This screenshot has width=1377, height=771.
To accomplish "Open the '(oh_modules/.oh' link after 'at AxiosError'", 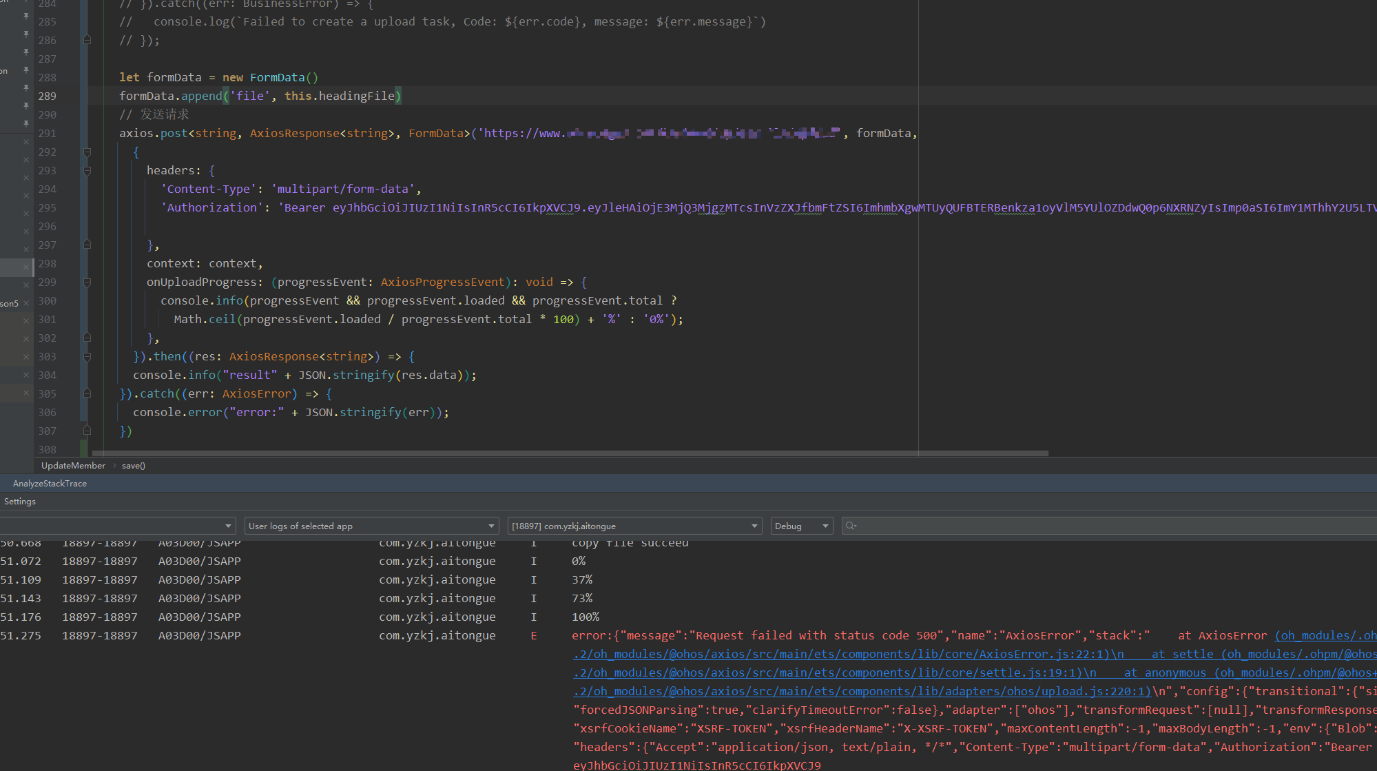I will click(x=1325, y=635).
